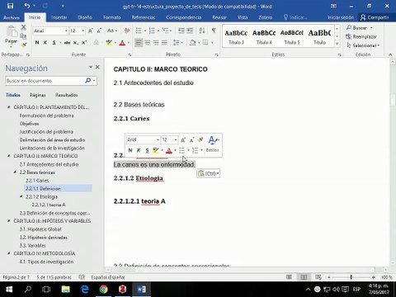Click the zoom slider handle
The image size is (396, 297).
point(351,277)
